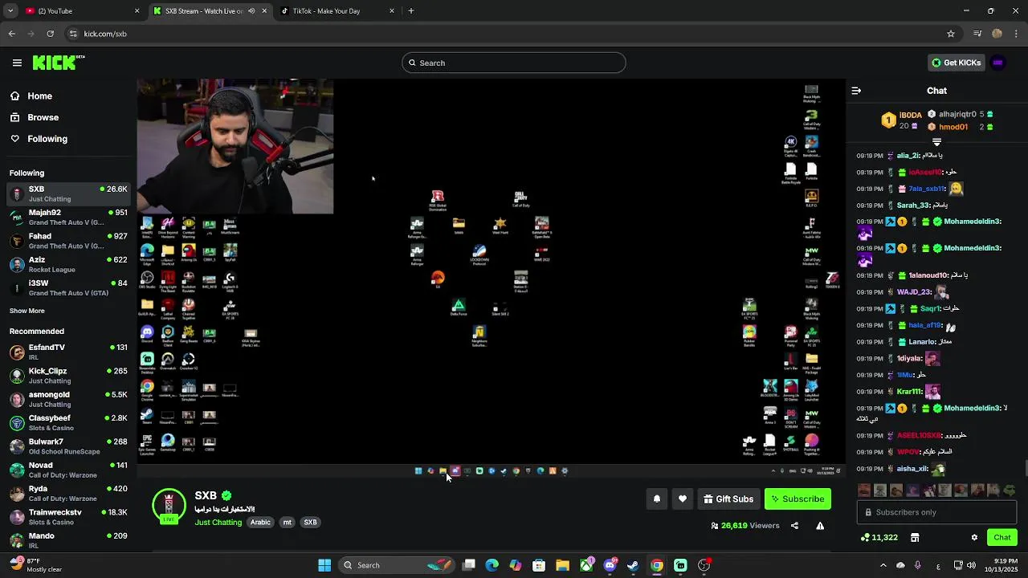Share the stream via share icon
The width and height of the screenshot is (1028, 578).
tap(794, 526)
